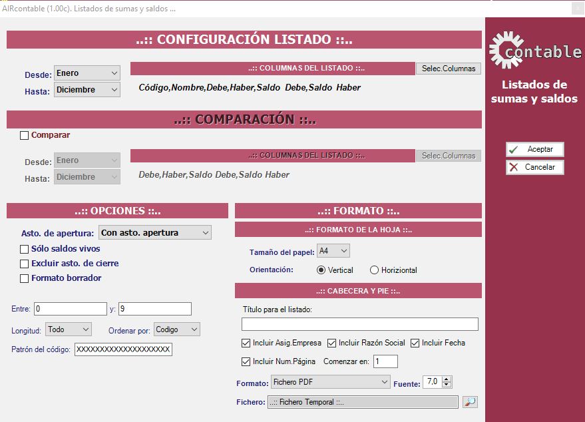Click the Entre input field with 0
The height and width of the screenshot is (422, 585).
point(71,309)
